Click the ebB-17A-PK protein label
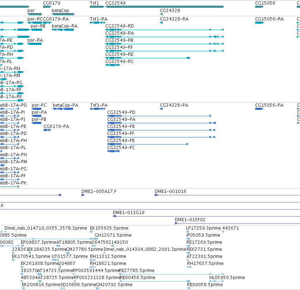Image resolution: width=300 pixels, height=290 pixels. 13,183
